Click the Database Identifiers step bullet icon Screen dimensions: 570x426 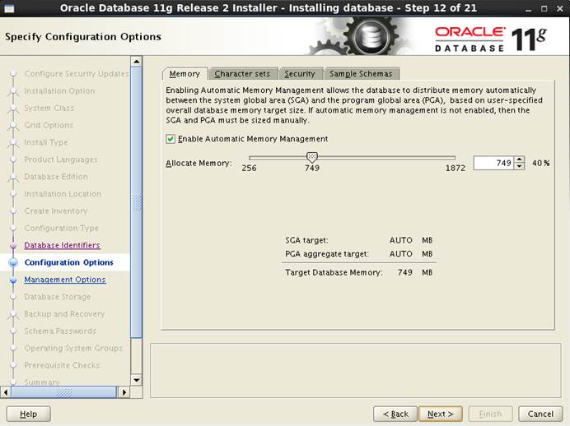point(13,246)
